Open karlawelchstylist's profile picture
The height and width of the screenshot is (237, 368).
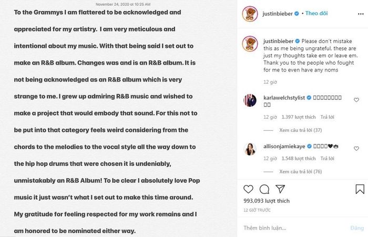(250, 100)
